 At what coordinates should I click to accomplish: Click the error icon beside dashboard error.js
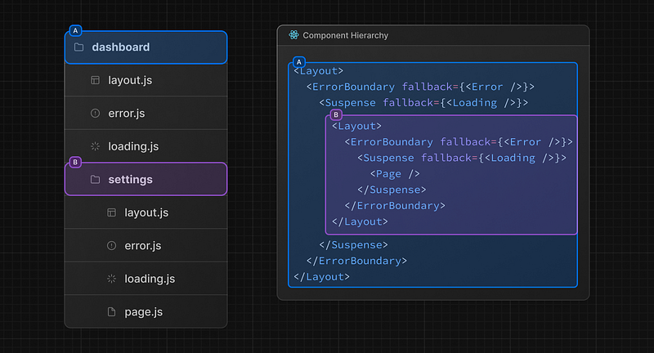click(95, 114)
